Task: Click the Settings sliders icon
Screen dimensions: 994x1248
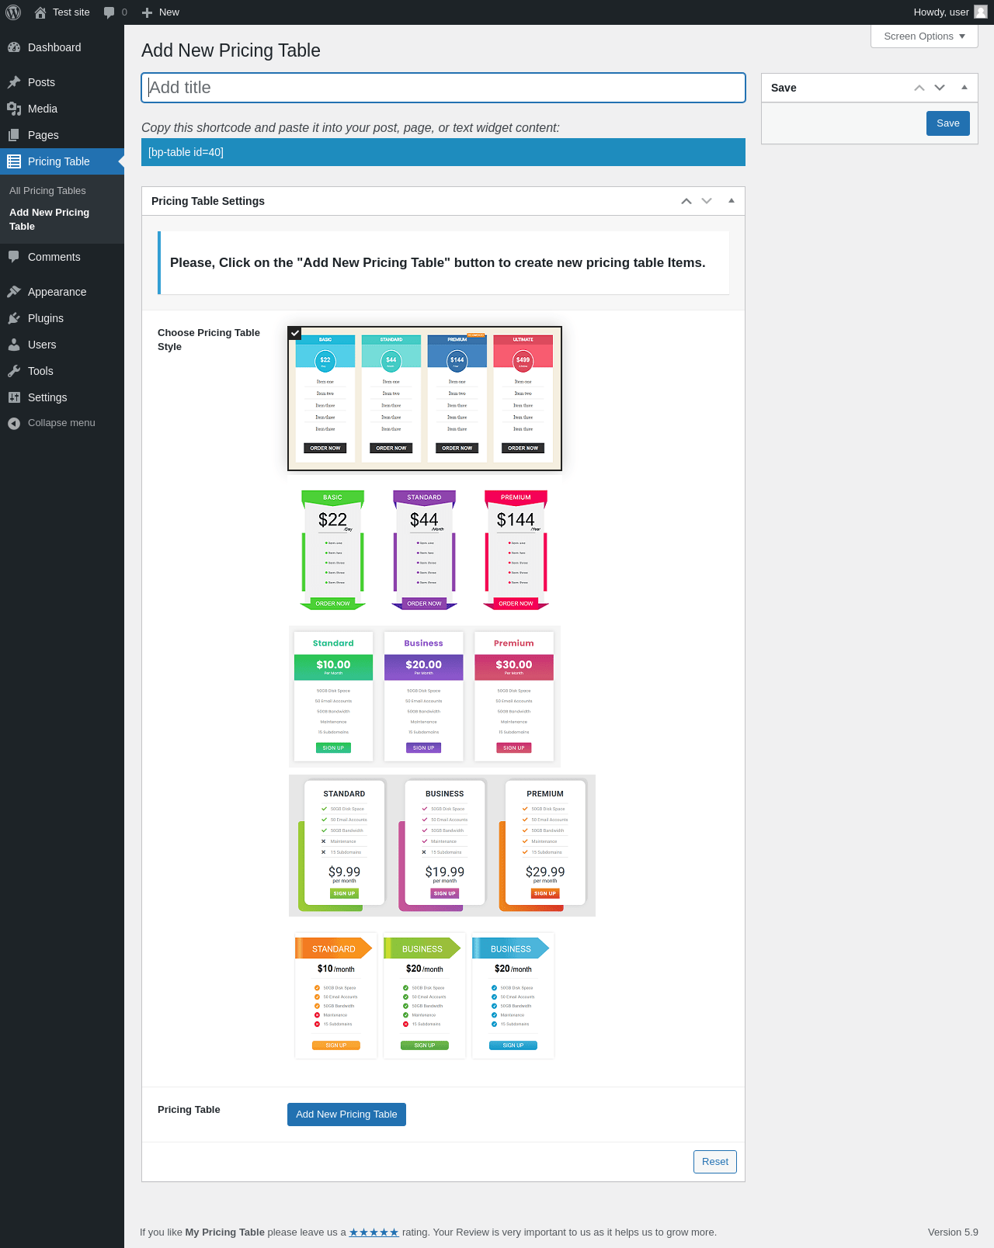Action: tap(14, 397)
